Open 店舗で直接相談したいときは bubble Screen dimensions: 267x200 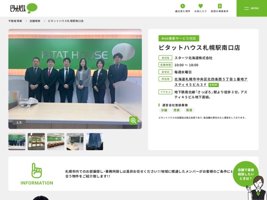pyautogui.click(x=246, y=174)
